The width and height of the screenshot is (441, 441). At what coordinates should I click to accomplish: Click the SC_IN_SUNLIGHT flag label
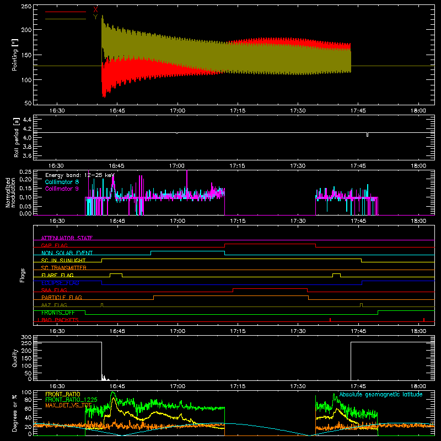coord(63,260)
